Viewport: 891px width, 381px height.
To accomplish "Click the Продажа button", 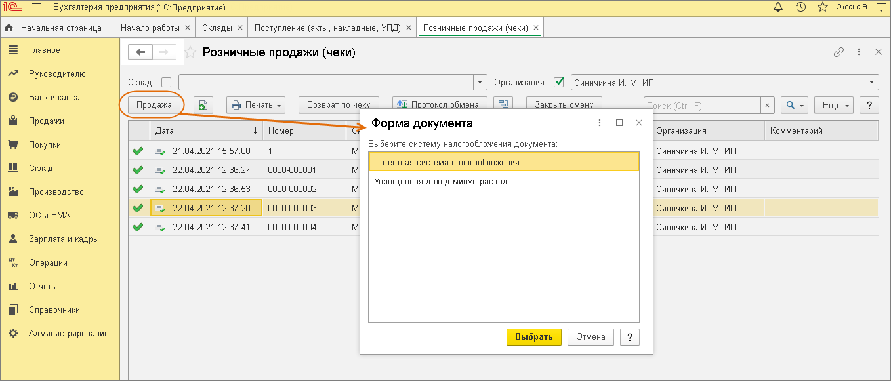I will tap(154, 105).
